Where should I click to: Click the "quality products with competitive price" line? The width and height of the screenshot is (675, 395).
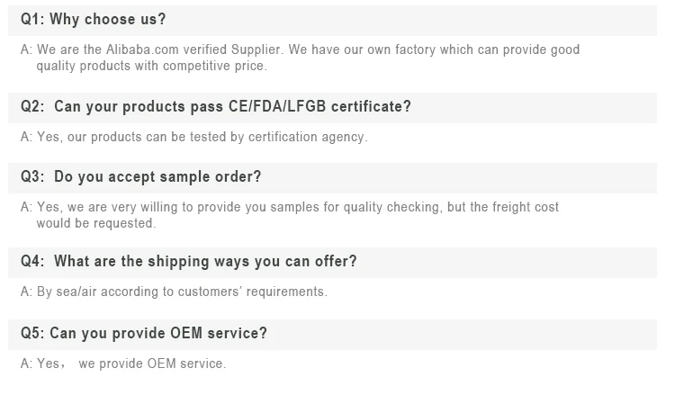(151, 66)
